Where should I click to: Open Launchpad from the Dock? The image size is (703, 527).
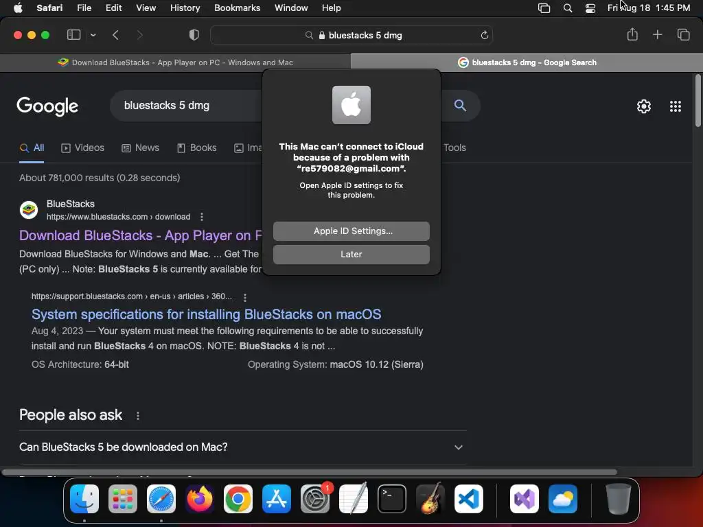tap(123, 499)
